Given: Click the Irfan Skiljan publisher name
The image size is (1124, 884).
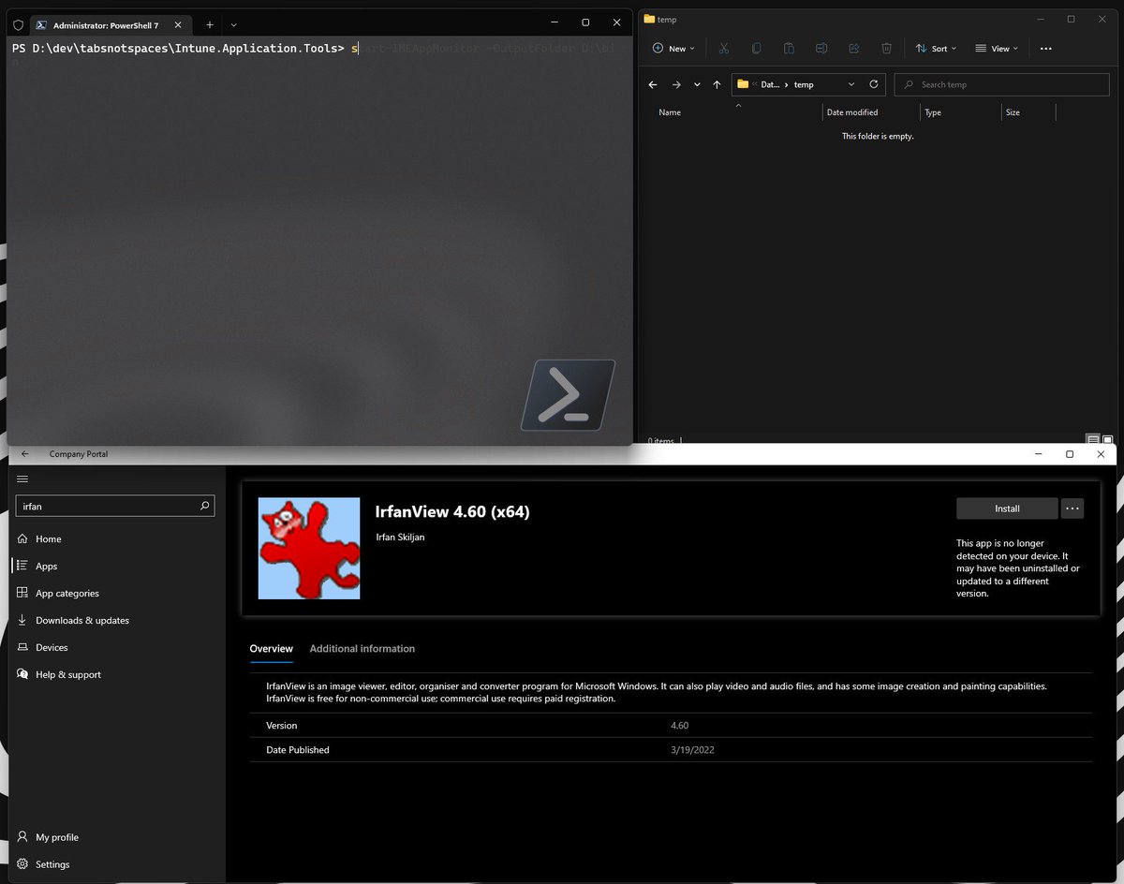Looking at the screenshot, I should pyautogui.click(x=400, y=537).
